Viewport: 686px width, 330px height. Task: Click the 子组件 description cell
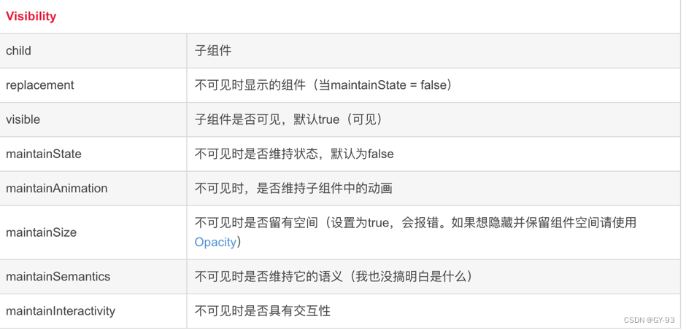433,51
